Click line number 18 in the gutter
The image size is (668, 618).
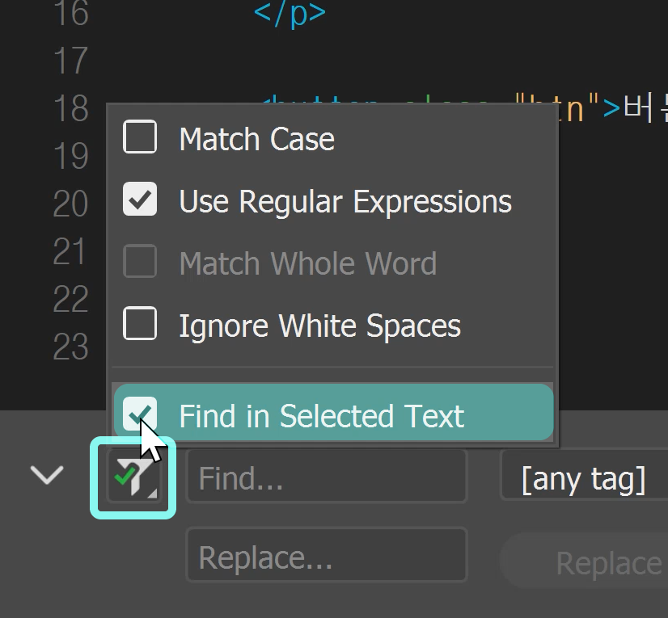[70, 109]
